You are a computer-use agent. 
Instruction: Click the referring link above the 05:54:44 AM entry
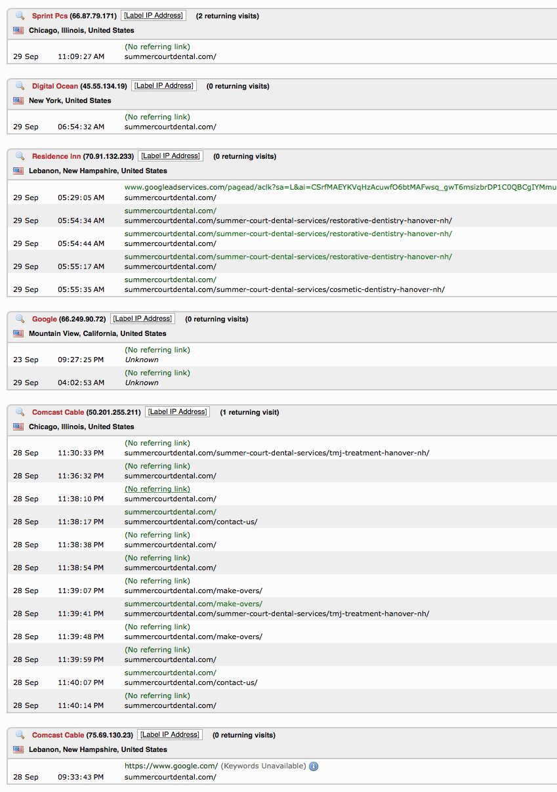pyautogui.click(x=288, y=234)
